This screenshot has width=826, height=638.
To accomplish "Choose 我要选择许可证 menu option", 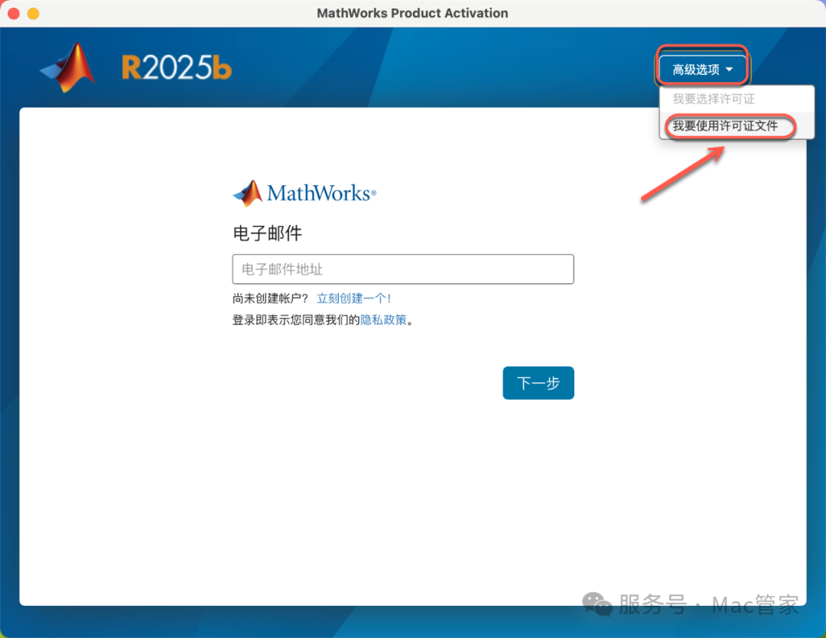I will 714,99.
